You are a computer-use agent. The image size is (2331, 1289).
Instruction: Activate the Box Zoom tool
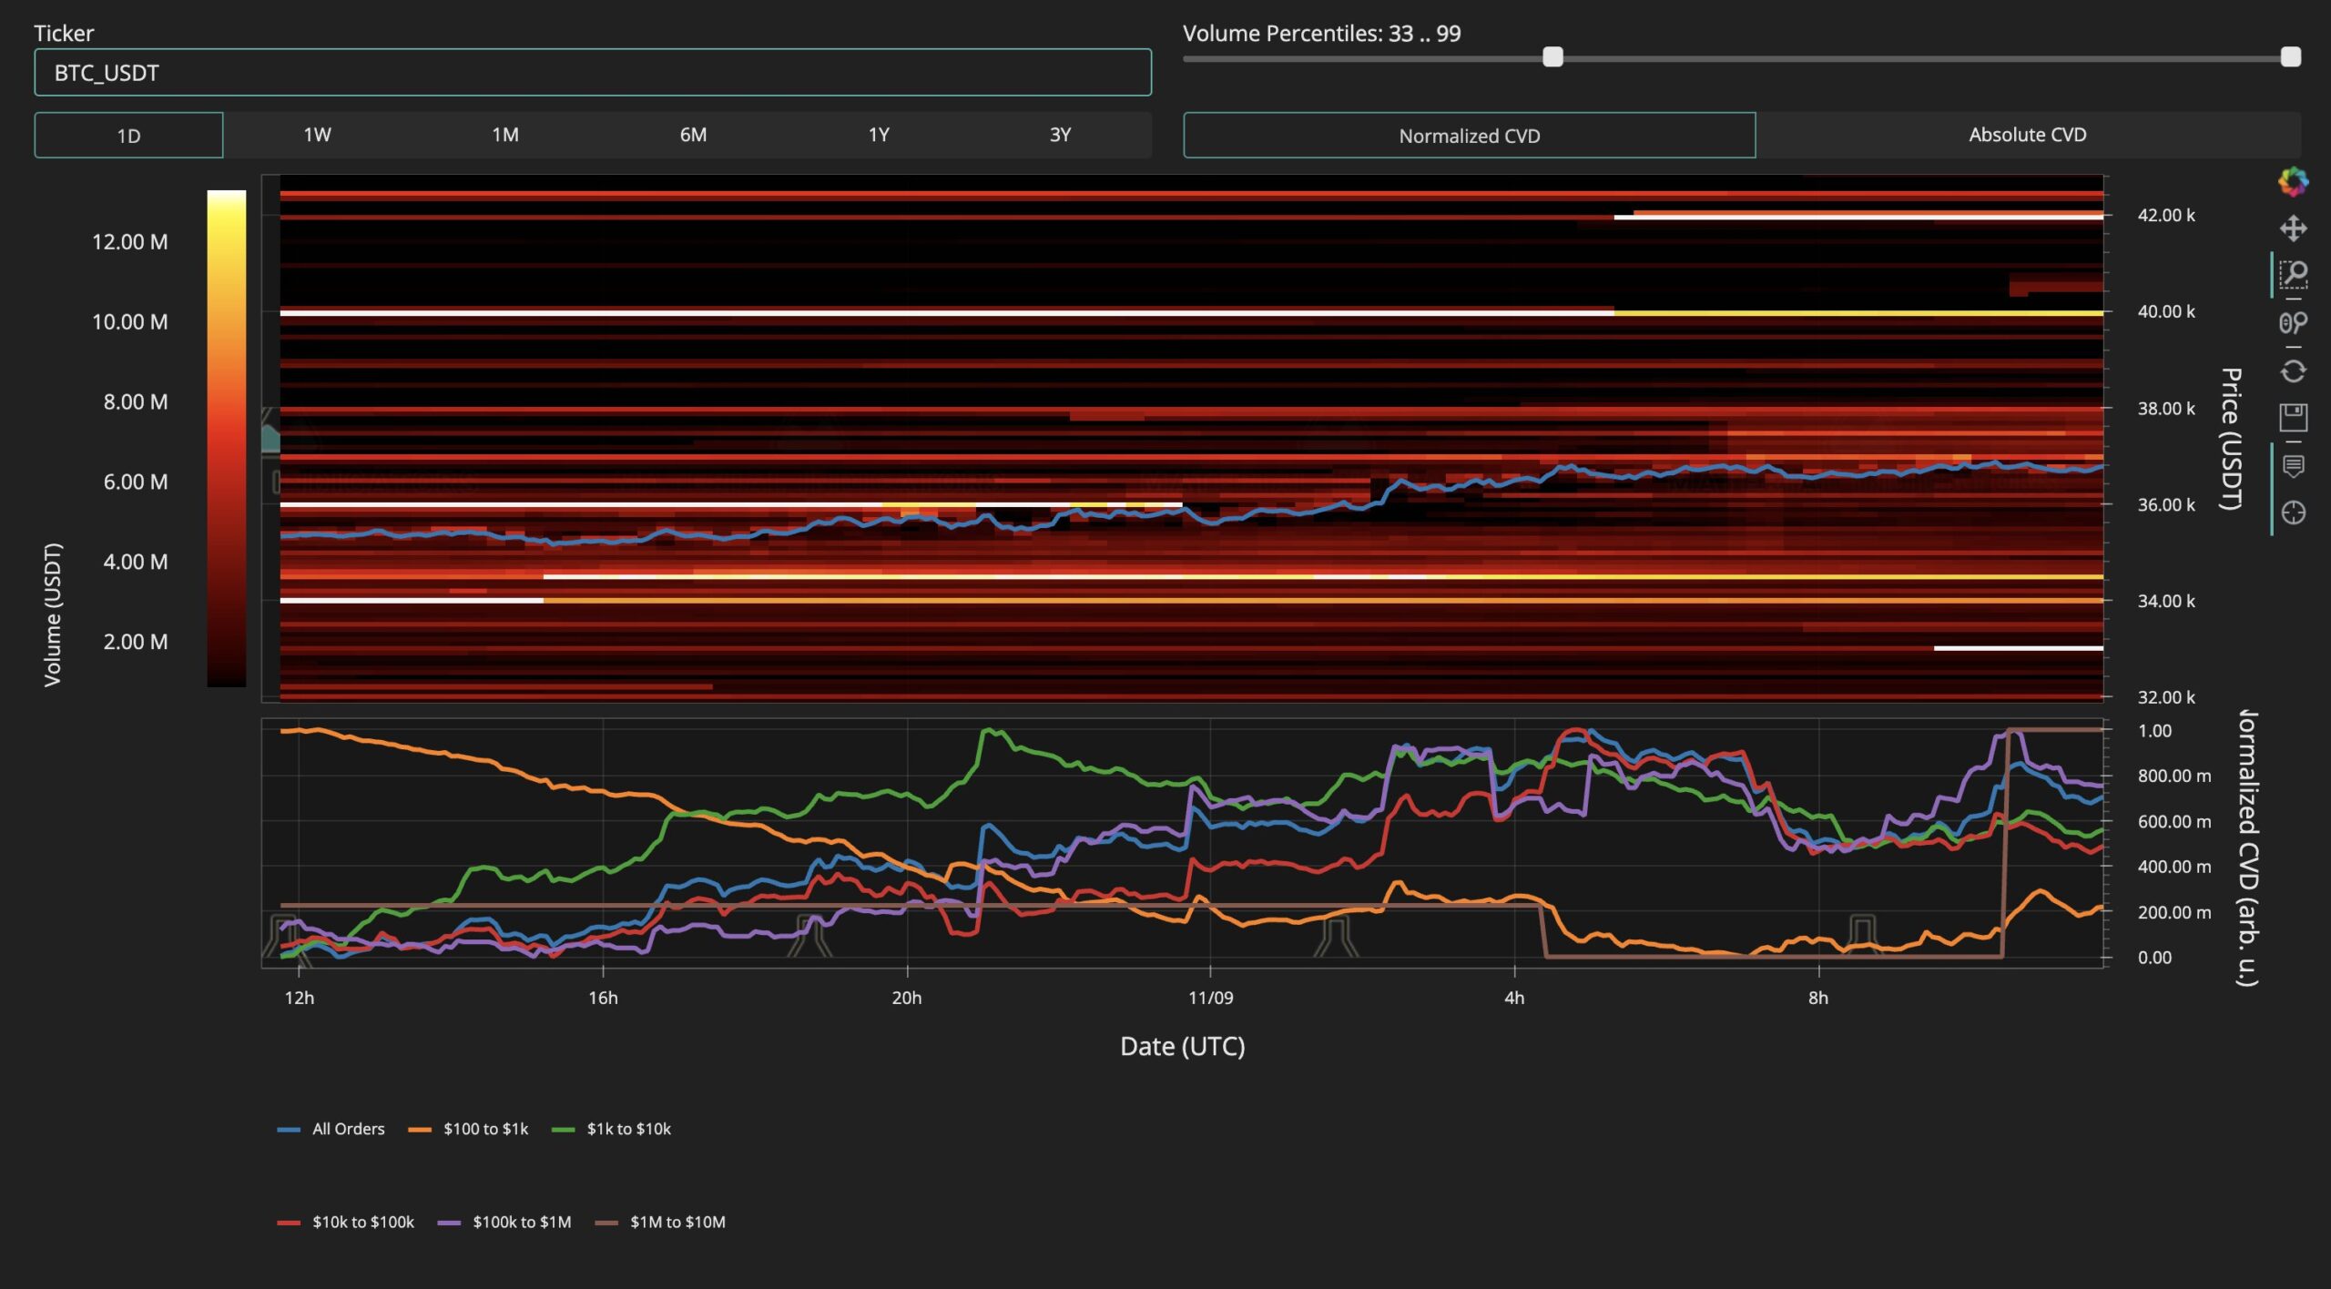2293,274
